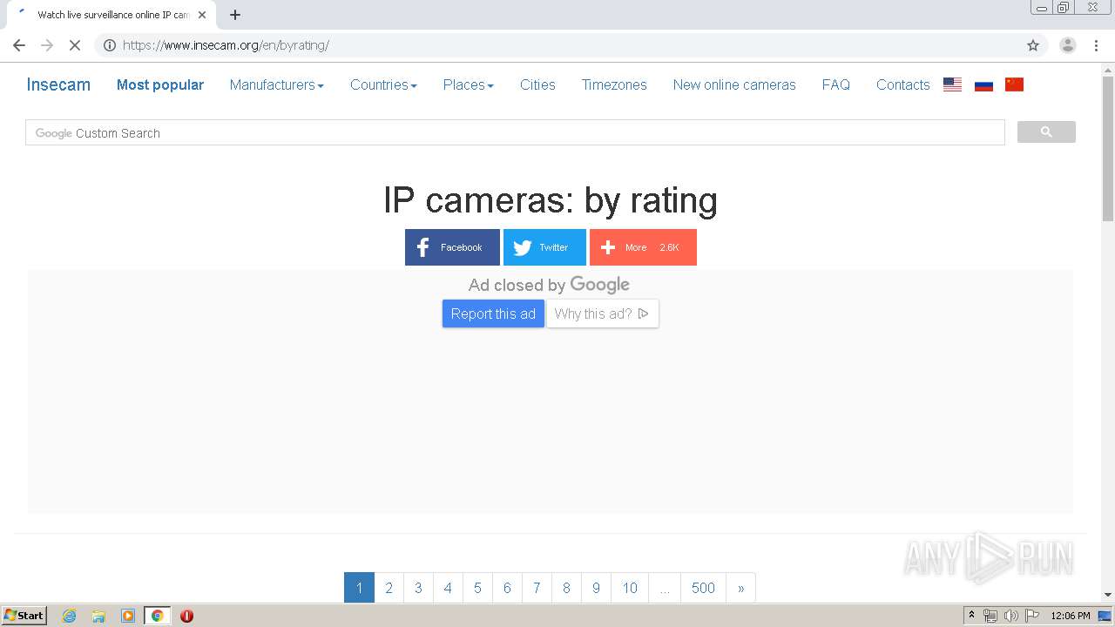1115x627 pixels.
Task: Expand Countries dropdown menu
Action: 383,84
